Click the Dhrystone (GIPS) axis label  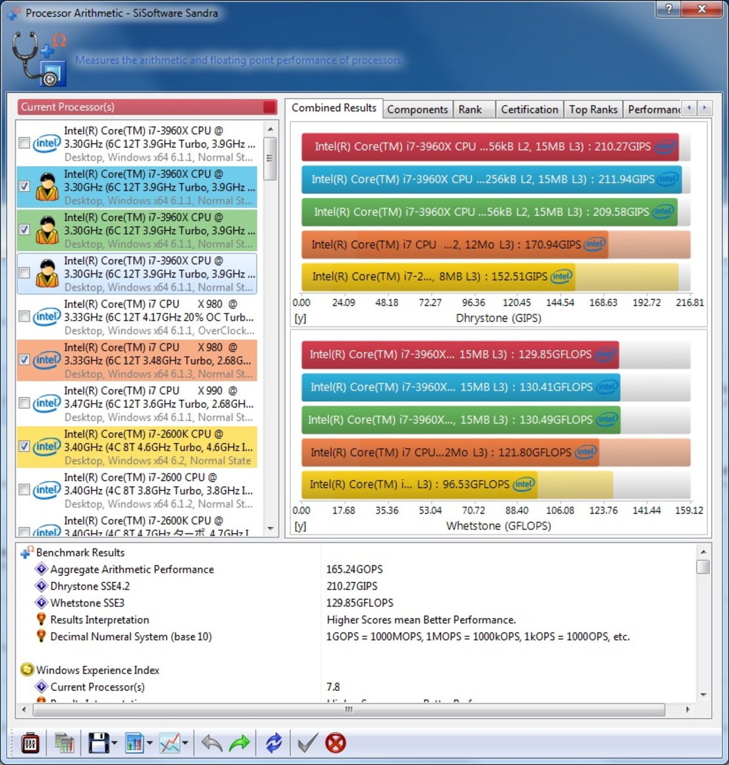click(x=498, y=318)
